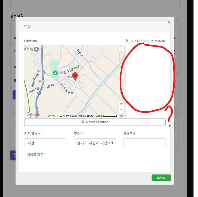
Task: Click the Google logo on map
Action: tap(33, 114)
